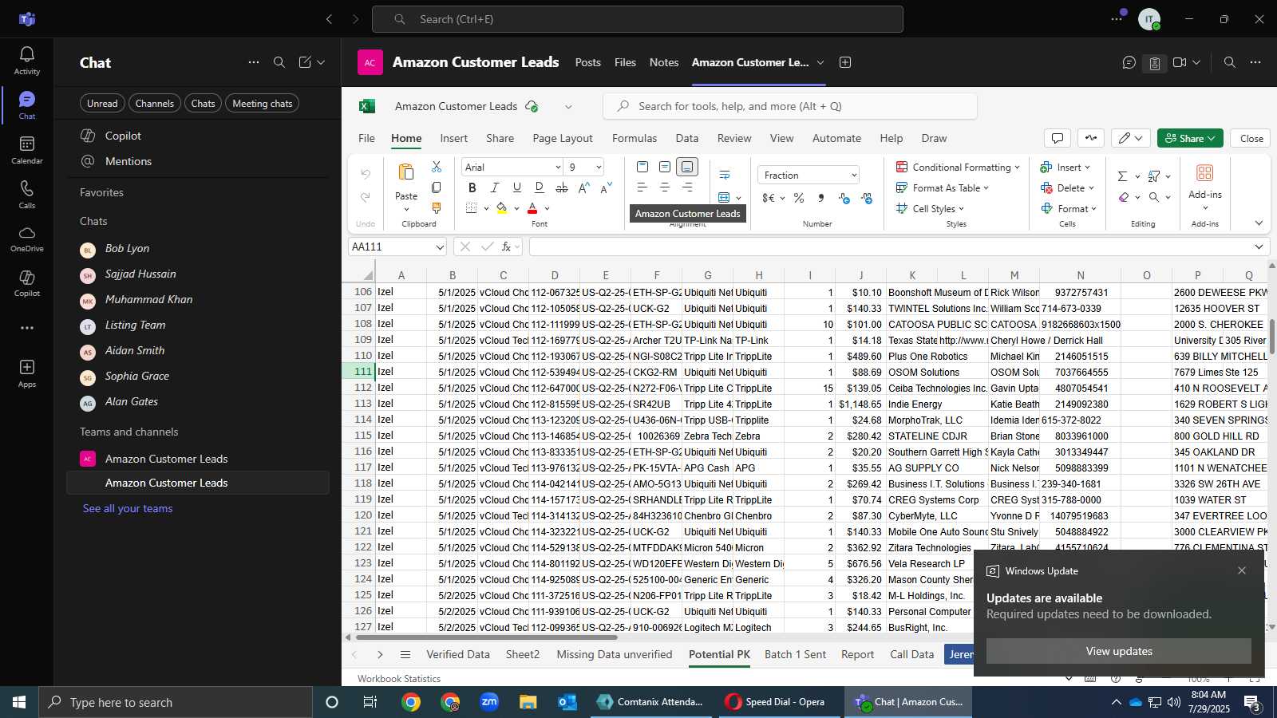Toggle Wrap Text
The width and height of the screenshot is (1277, 718).
click(725, 175)
